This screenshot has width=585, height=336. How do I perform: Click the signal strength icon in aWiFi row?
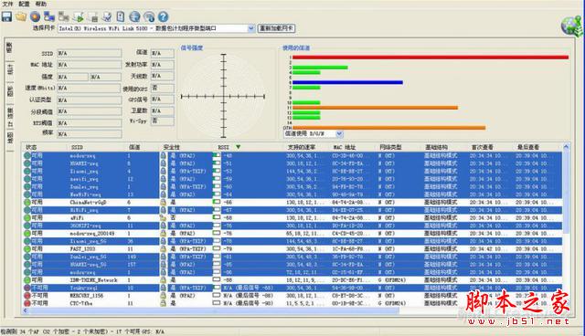pyautogui.click(x=217, y=217)
